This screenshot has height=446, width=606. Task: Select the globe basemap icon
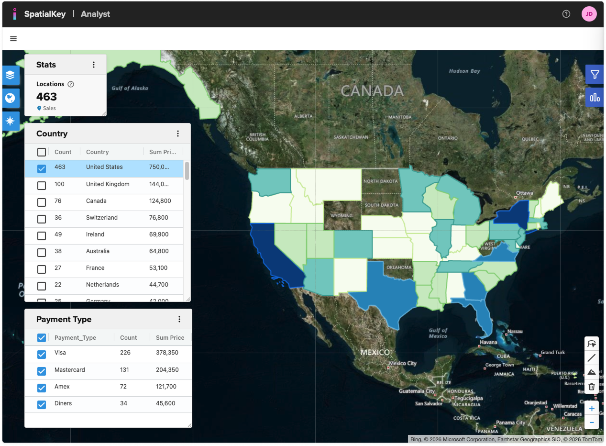11,98
